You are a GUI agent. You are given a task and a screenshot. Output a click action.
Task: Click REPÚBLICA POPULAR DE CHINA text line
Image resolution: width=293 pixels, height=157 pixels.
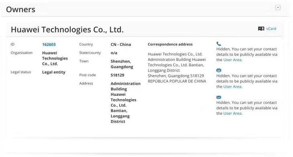(177, 81)
